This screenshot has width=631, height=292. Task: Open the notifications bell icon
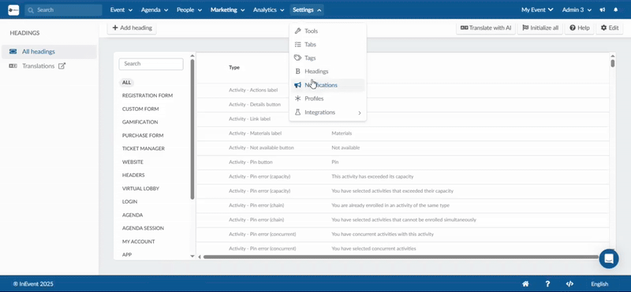point(616,10)
